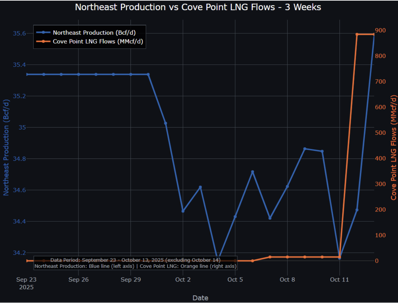
Task: Click the blue point on Oct 7
Action: [x=270, y=218]
